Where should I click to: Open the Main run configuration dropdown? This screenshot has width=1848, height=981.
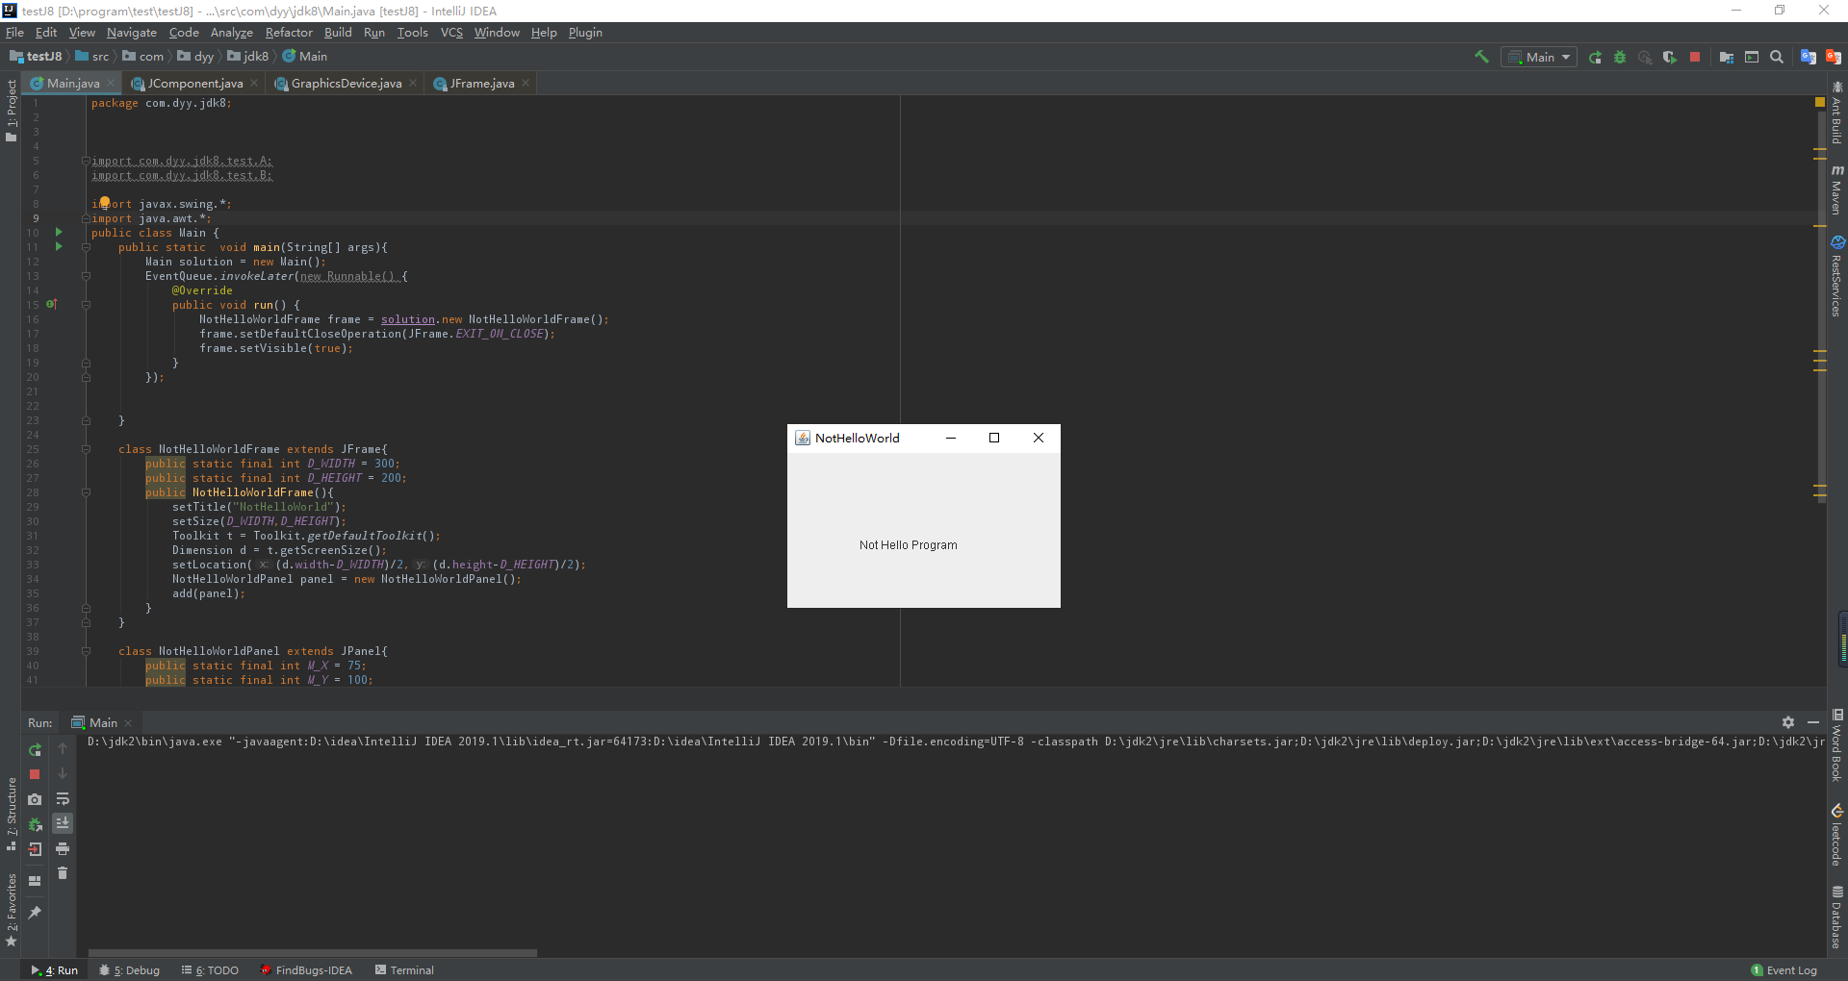(1539, 57)
